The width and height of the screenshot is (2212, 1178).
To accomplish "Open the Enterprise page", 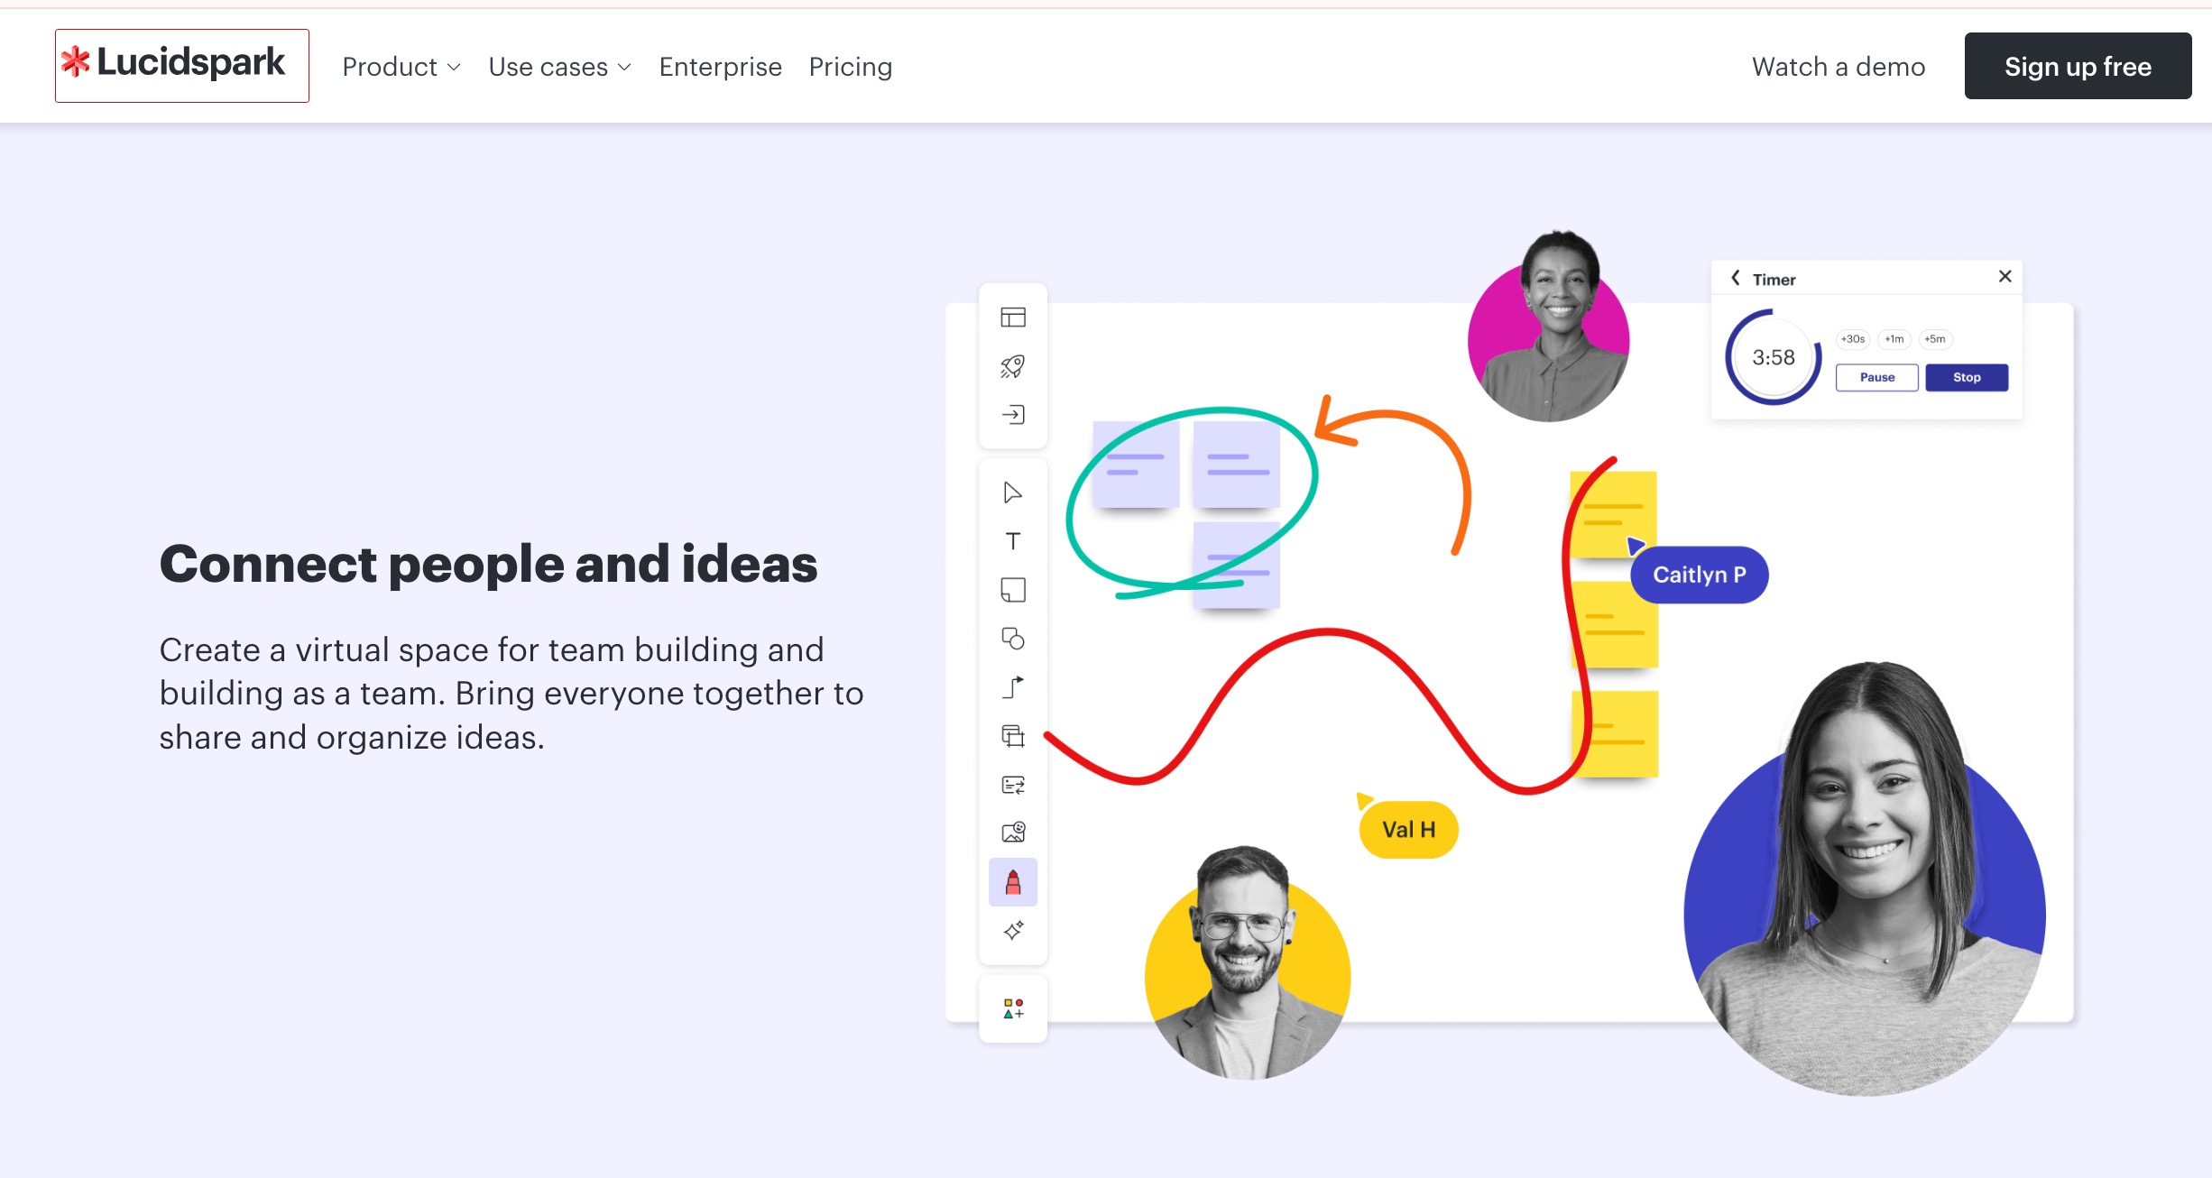I will click(x=720, y=67).
